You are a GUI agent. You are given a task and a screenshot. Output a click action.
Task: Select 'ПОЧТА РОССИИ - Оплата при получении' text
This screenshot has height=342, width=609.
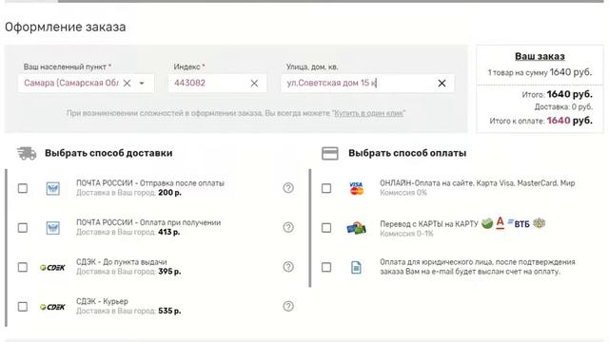tap(148, 222)
